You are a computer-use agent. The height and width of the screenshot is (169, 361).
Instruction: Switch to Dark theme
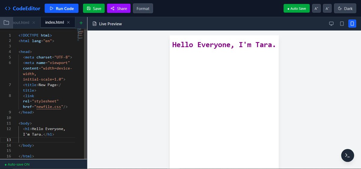345,8
